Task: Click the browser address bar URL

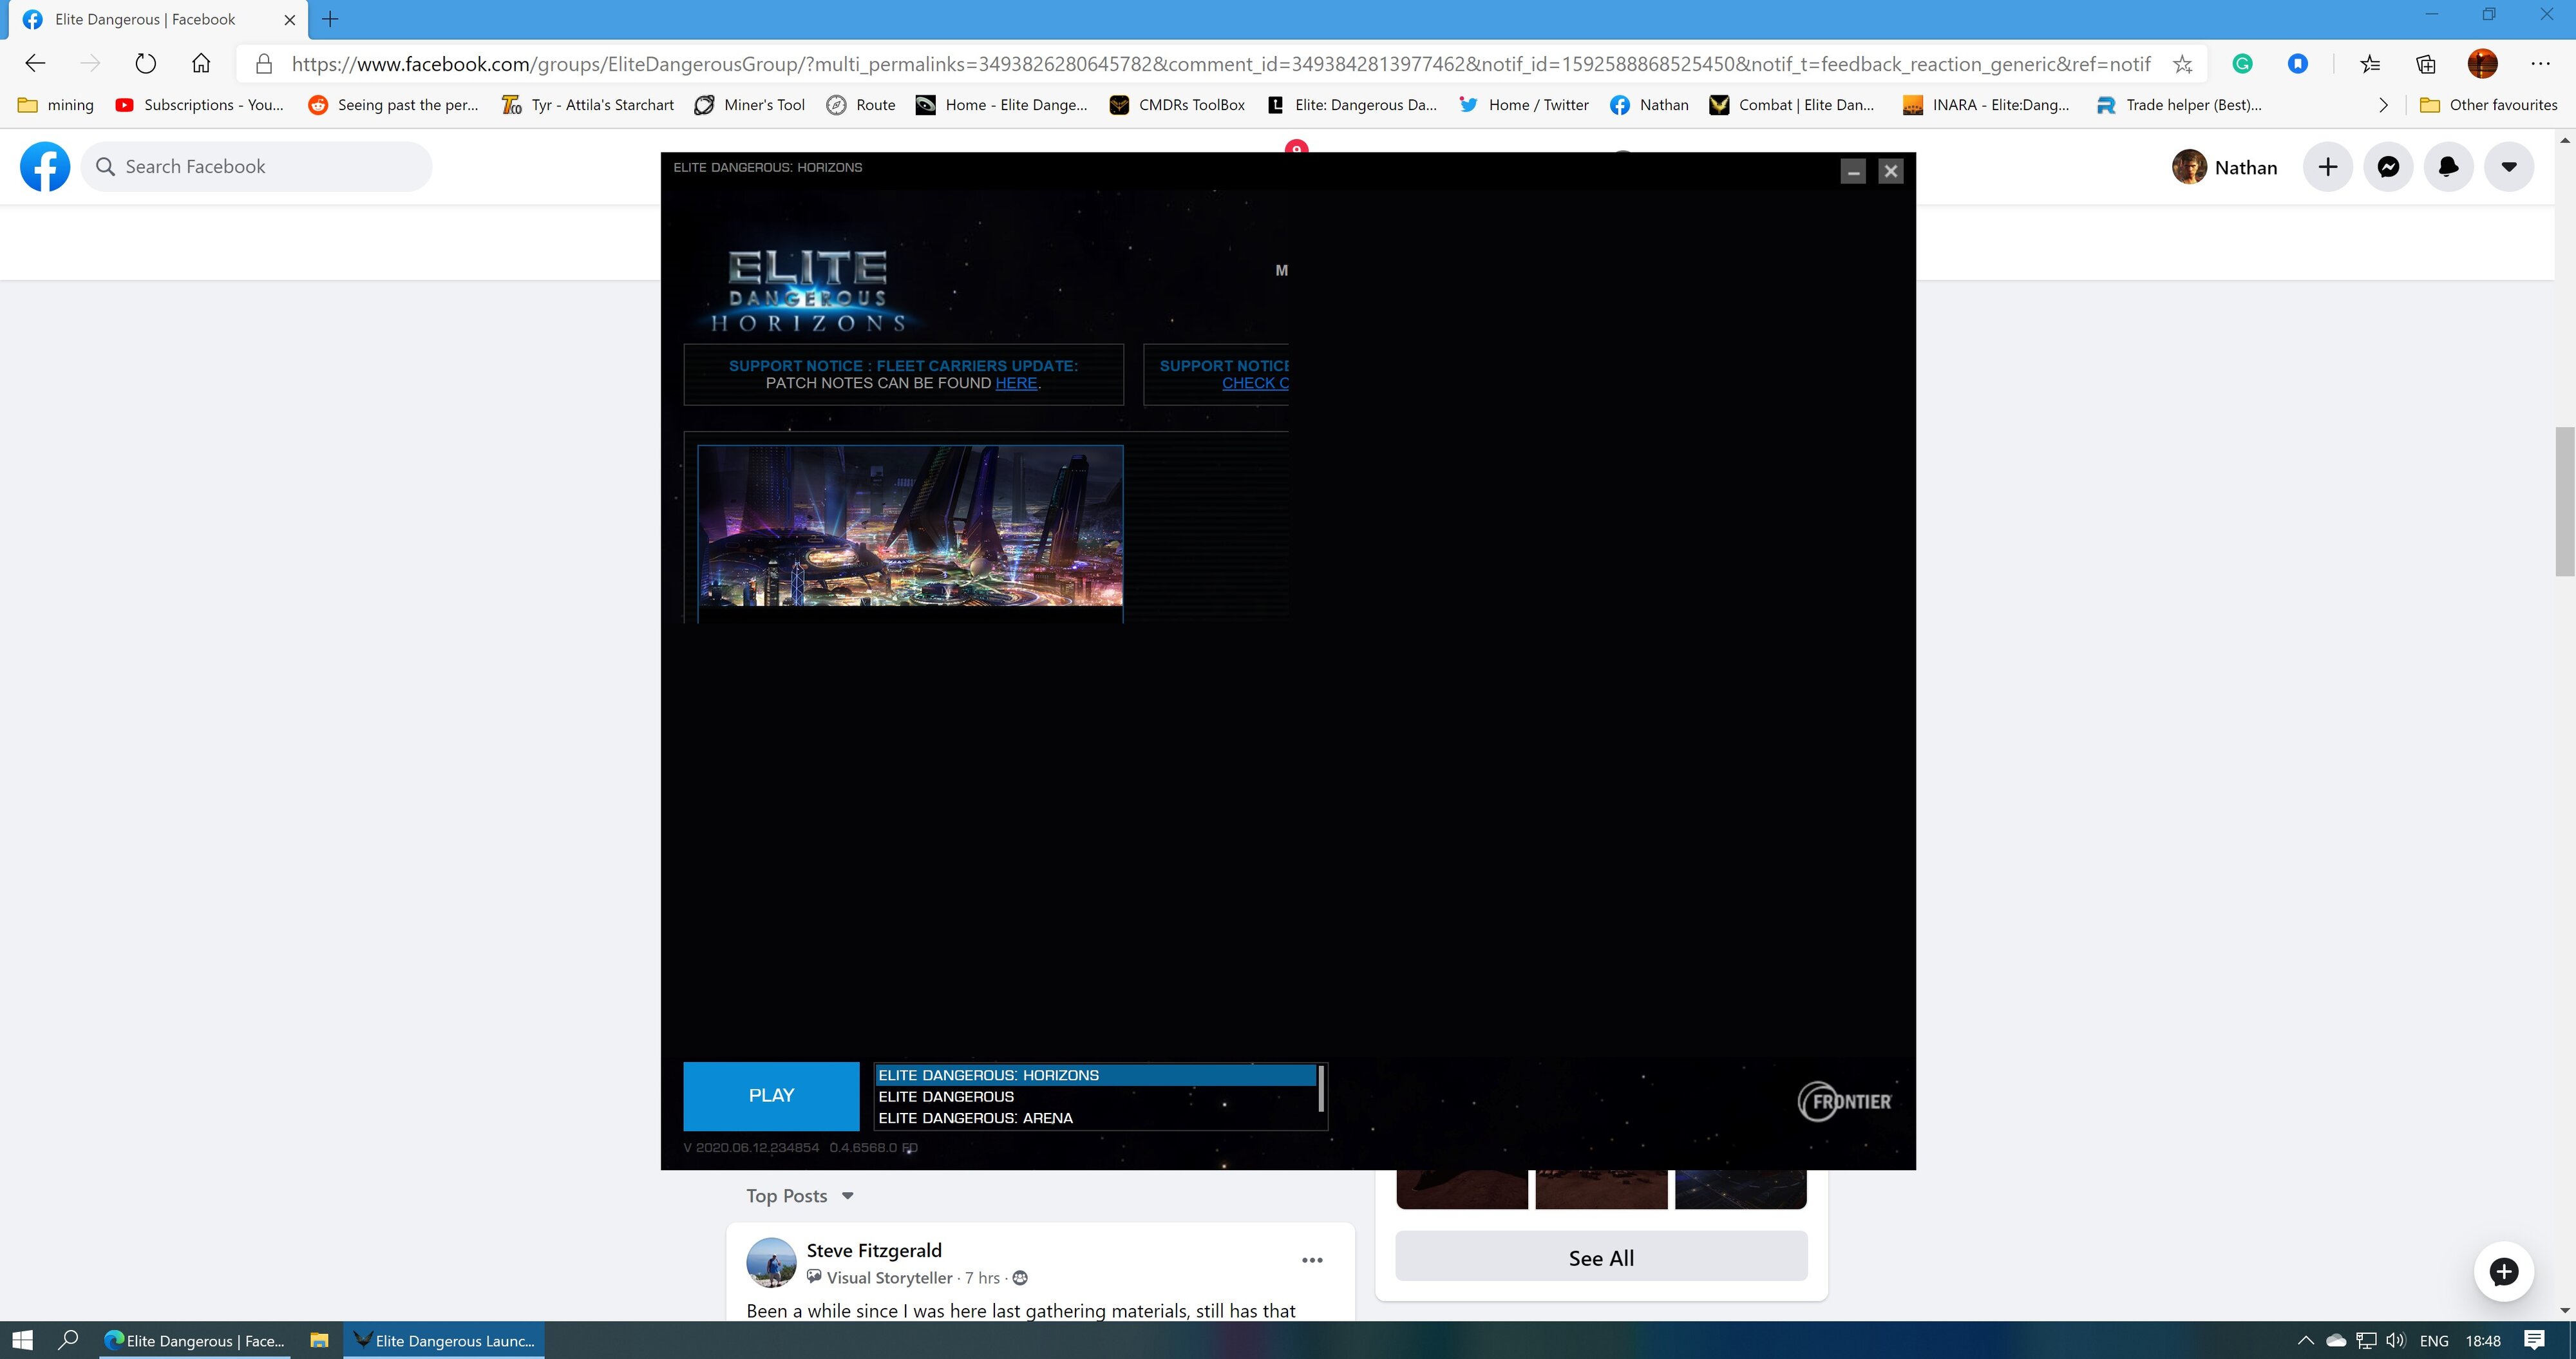Action: [1220, 64]
